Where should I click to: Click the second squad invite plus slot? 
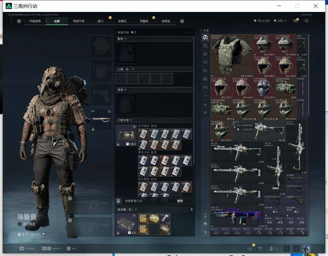click(x=296, y=248)
